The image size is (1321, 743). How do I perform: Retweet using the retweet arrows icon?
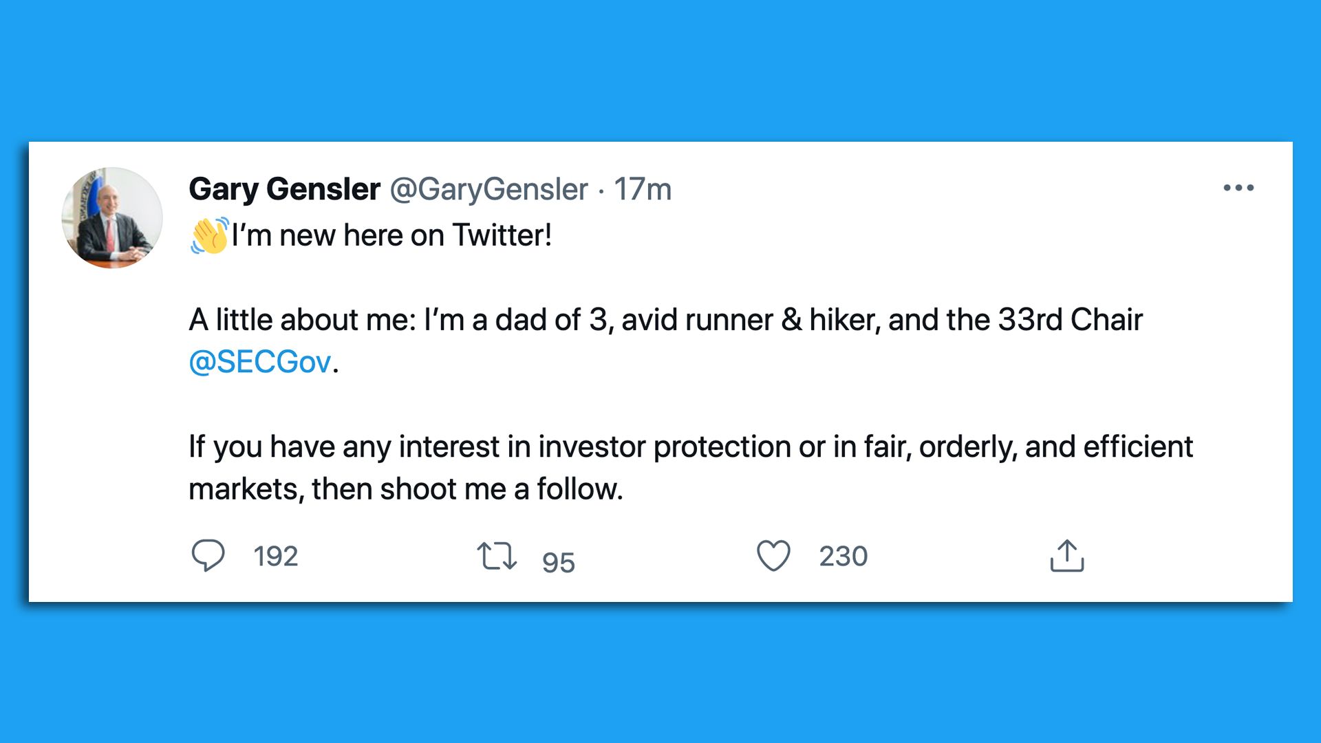point(497,556)
